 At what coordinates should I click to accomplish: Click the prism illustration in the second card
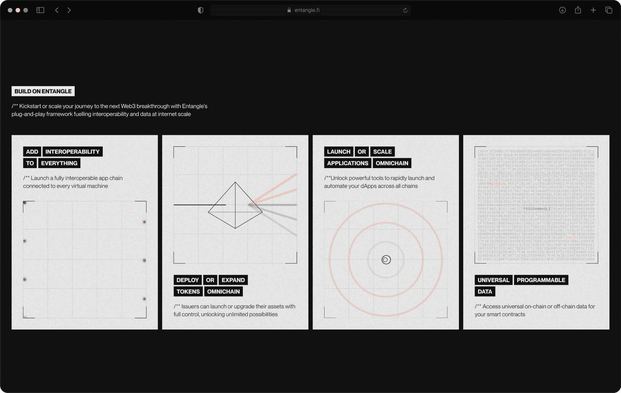pos(235,205)
